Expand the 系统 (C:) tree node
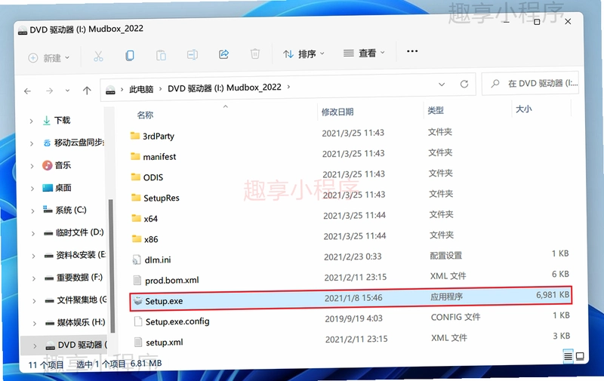The height and width of the screenshot is (381, 604). click(32, 211)
